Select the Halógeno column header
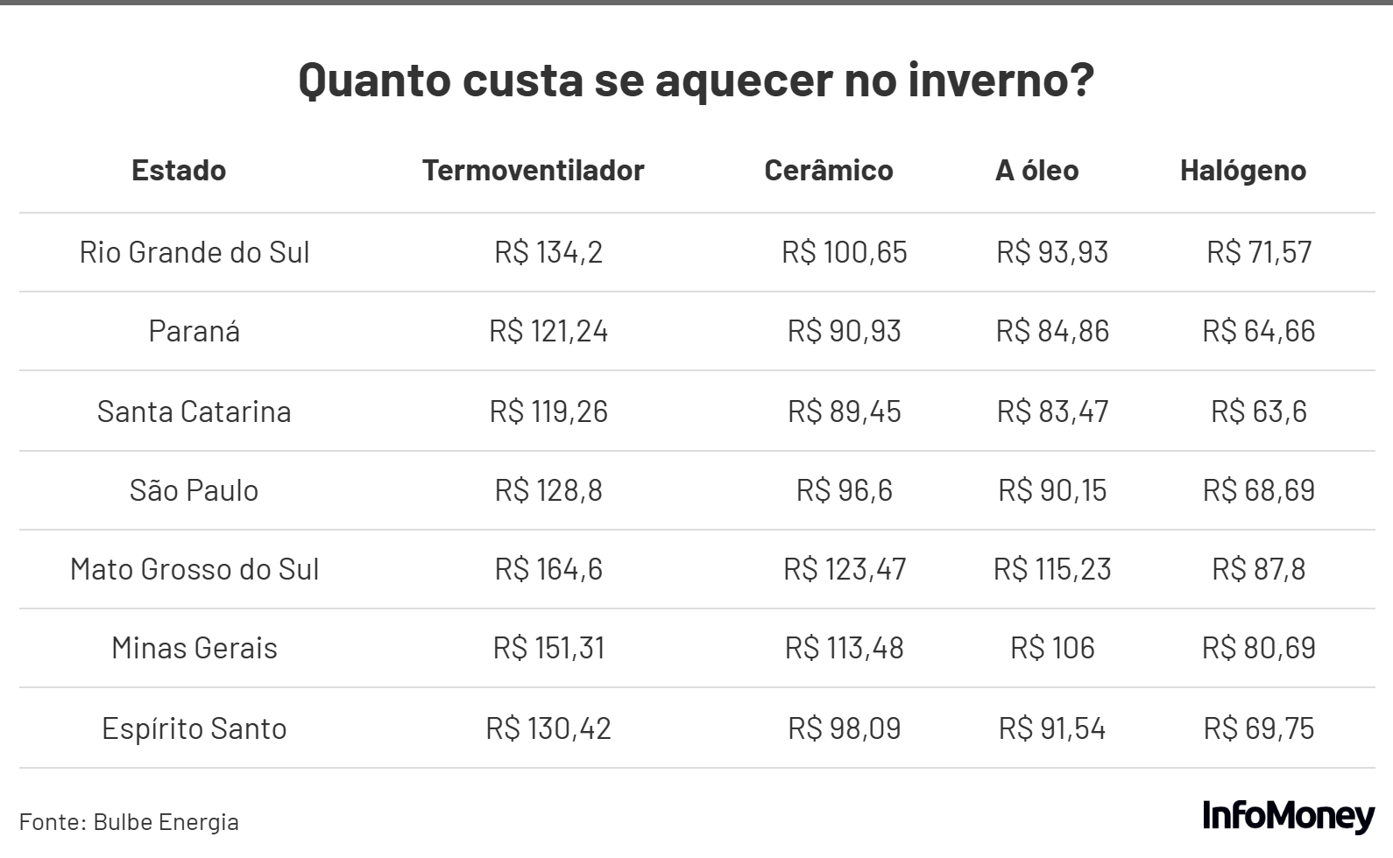This screenshot has height=858, width=1393. tap(1242, 170)
